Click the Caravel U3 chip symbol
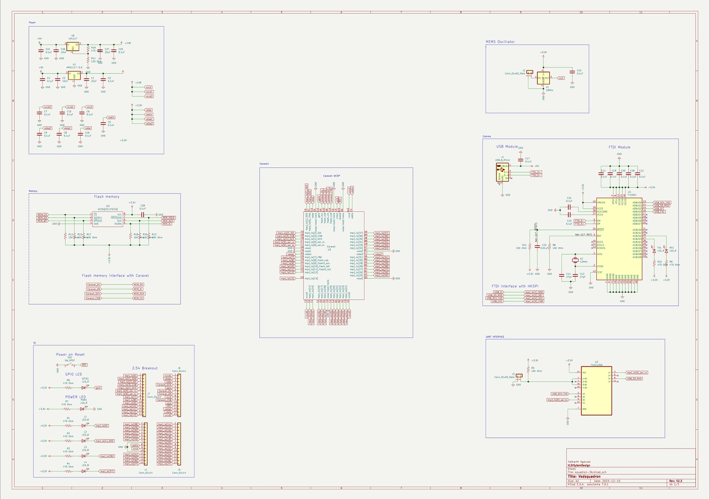The width and height of the screenshot is (710, 499). coord(334,255)
